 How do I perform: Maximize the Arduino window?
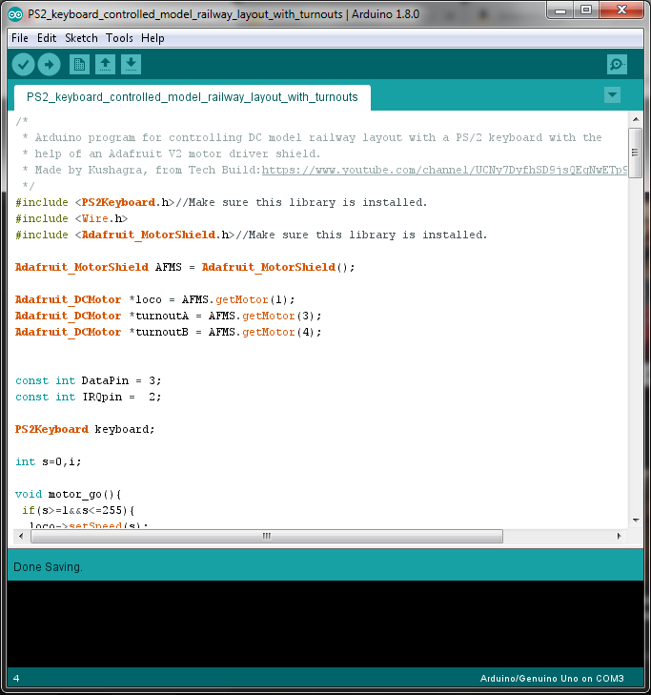[586, 10]
